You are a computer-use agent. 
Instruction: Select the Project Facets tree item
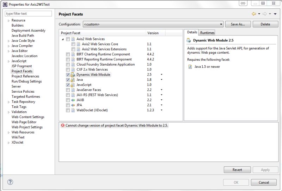click(x=22, y=71)
